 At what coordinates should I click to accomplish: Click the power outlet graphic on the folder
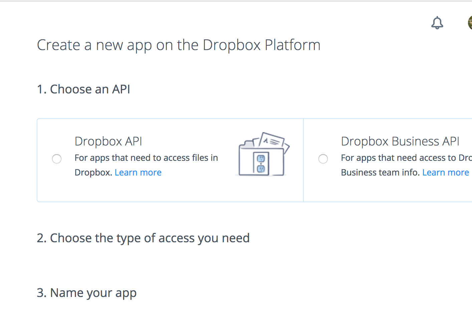click(x=261, y=163)
